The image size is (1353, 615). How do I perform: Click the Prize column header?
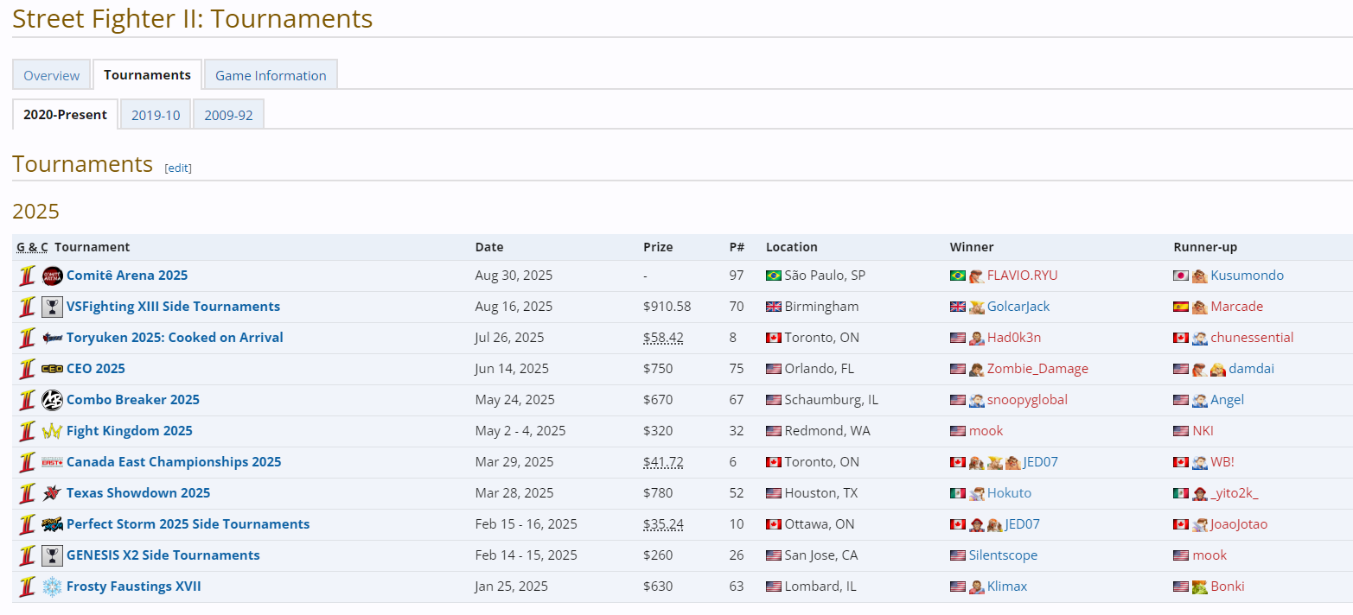pos(658,247)
